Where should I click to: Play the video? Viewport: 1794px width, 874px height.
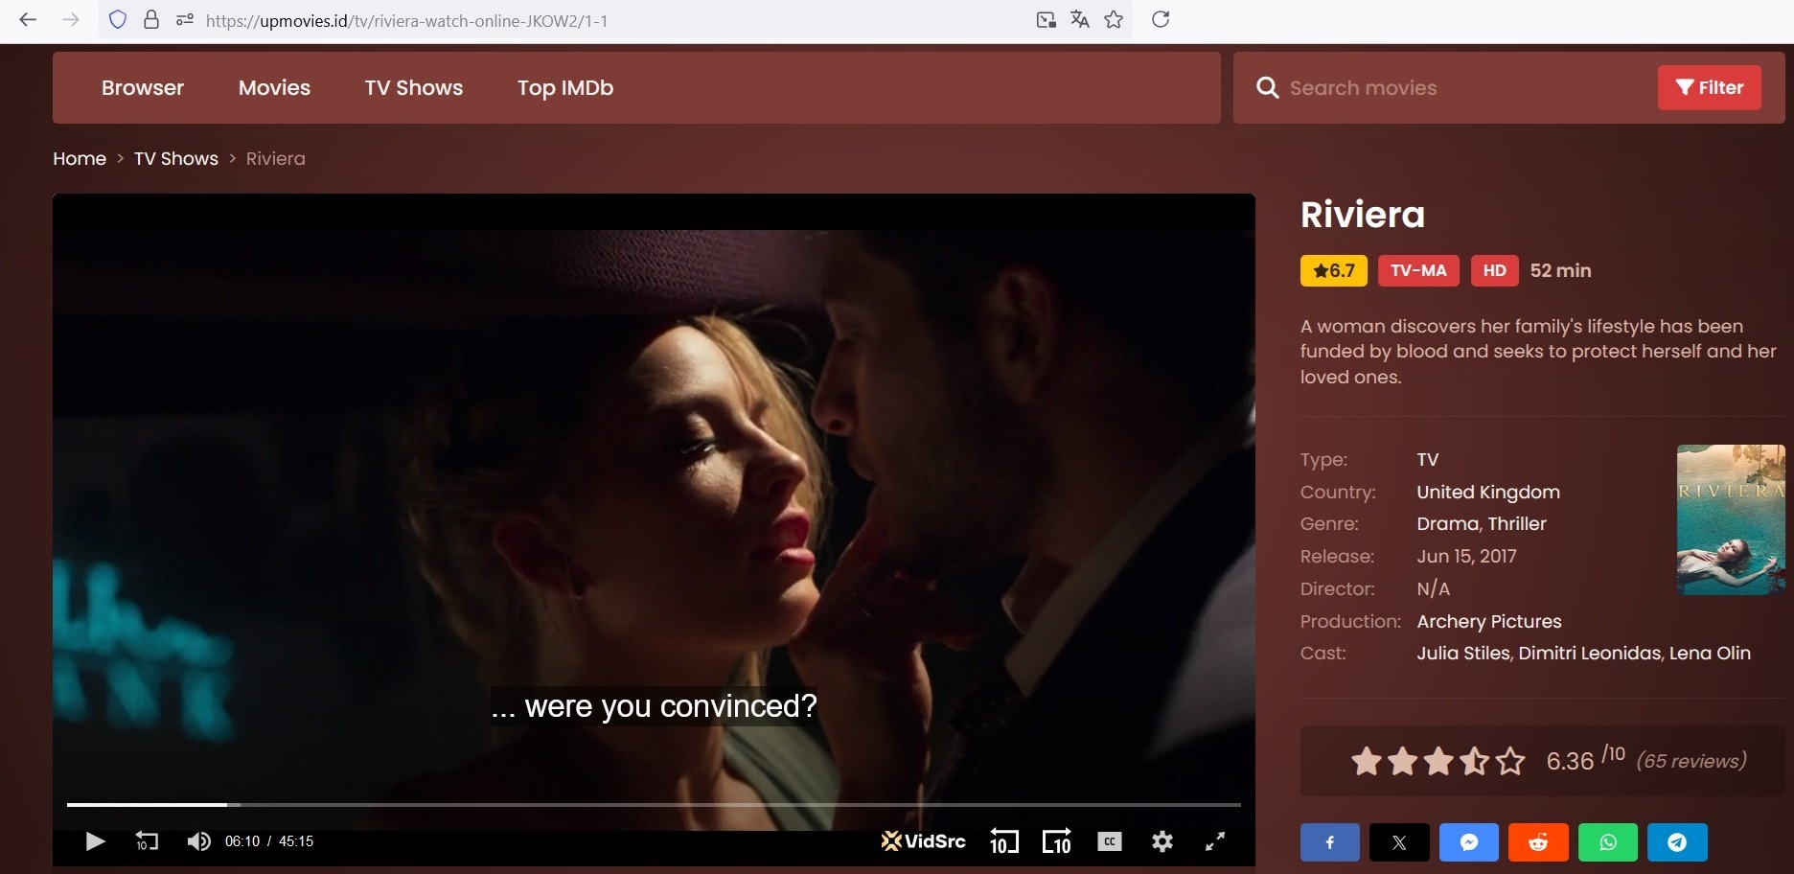pos(95,841)
